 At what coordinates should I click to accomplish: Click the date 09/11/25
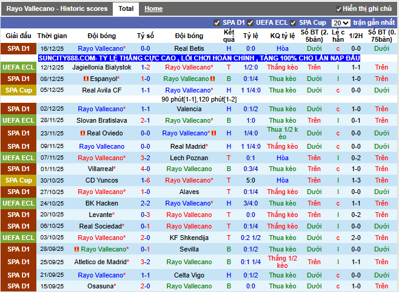(52, 146)
